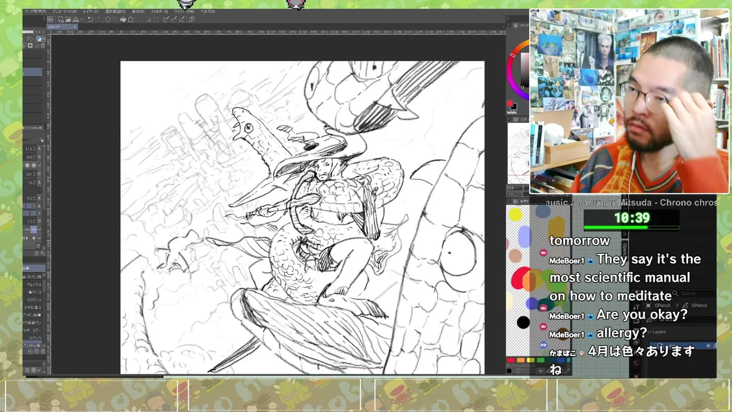Click the blue layer color swatch
Viewport: 732px width, 412px height.
(38, 39)
